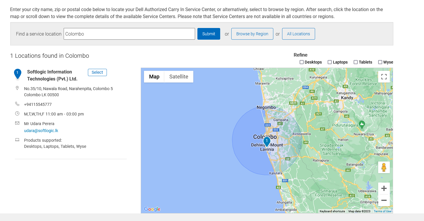Tick the Tablets refine checkbox
424x221 pixels.
pos(356,62)
